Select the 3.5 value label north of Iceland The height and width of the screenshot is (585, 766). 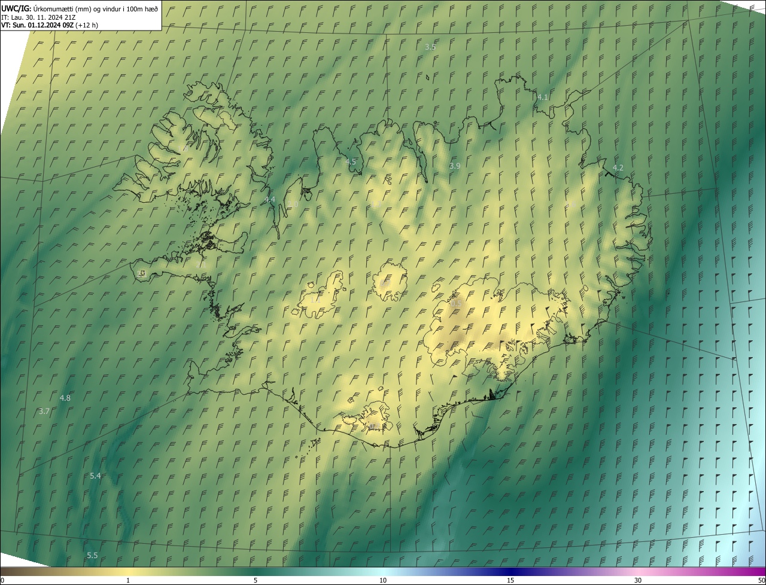tap(430, 47)
